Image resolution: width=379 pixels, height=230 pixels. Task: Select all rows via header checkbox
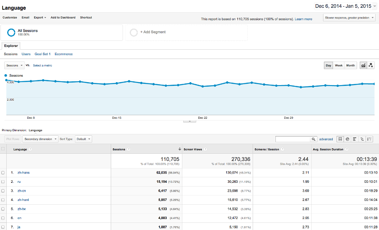3,149
